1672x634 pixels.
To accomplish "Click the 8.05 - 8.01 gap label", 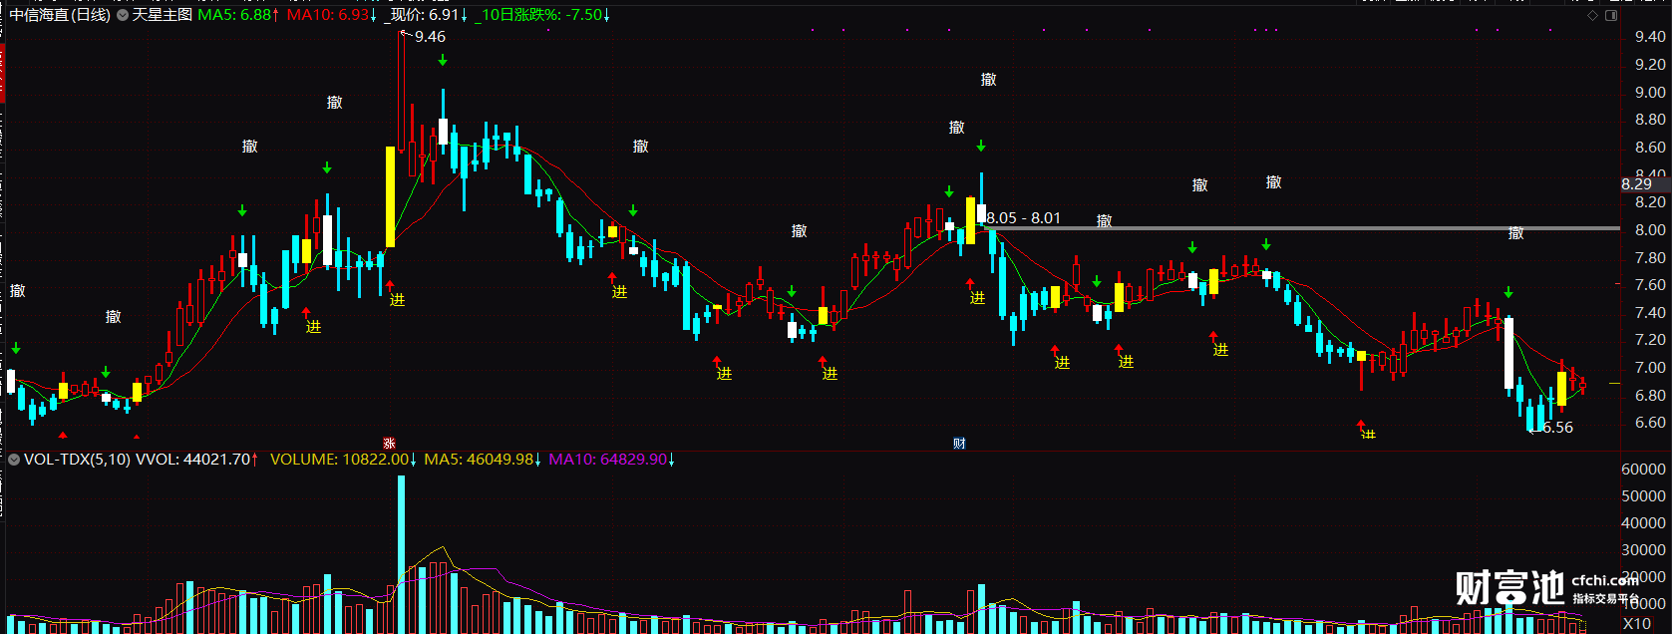I will coord(1024,218).
